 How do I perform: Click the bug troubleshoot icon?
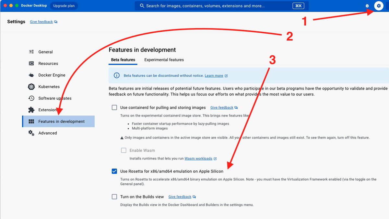tap(367, 6)
